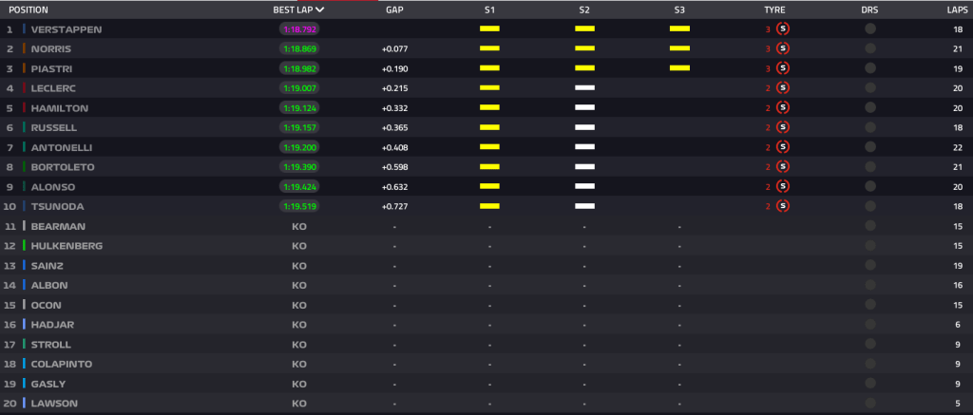Select driver name VERSTAPPEN
The image size is (973, 415).
click(67, 29)
